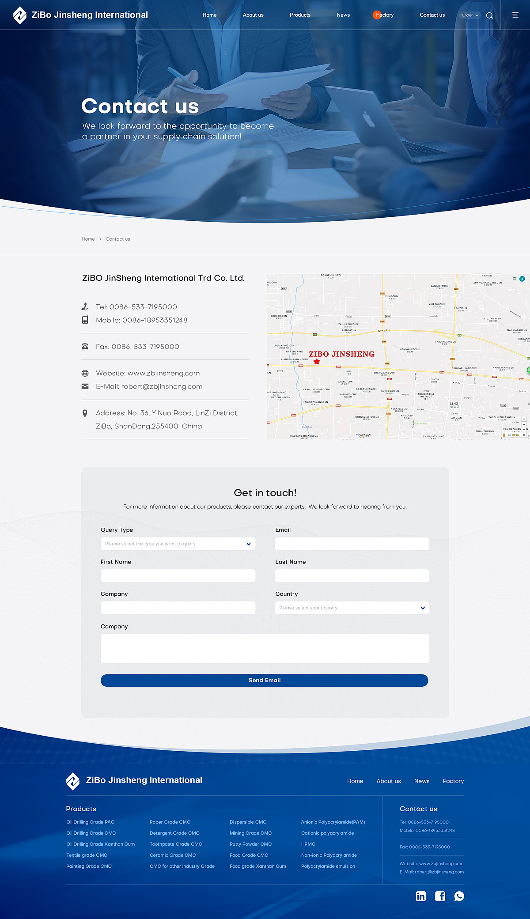Open Mining Grade CMC link
This screenshot has width=530, height=919.
pos(251,833)
